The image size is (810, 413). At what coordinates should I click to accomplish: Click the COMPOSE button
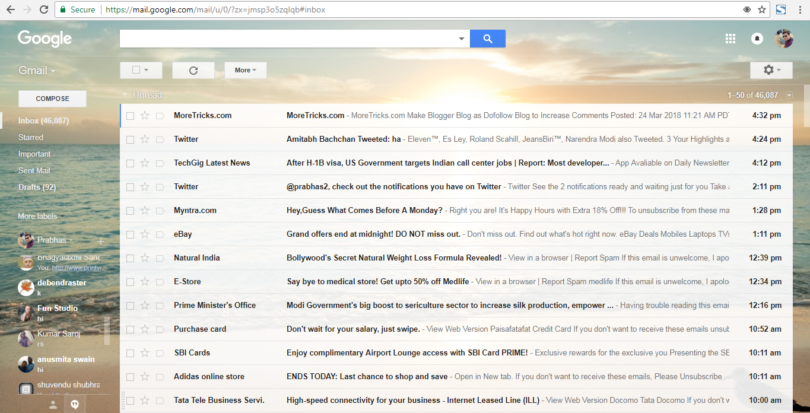tap(52, 99)
